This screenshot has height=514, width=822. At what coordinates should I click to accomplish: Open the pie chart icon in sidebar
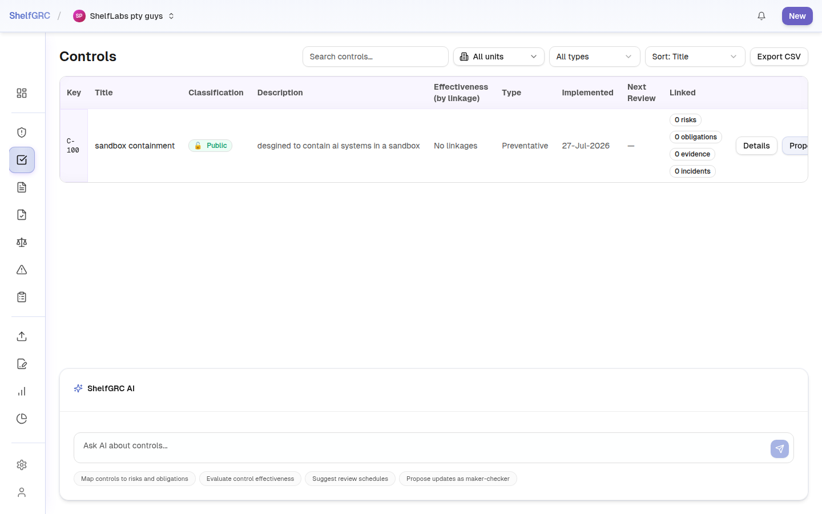pyautogui.click(x=22, y=419)
